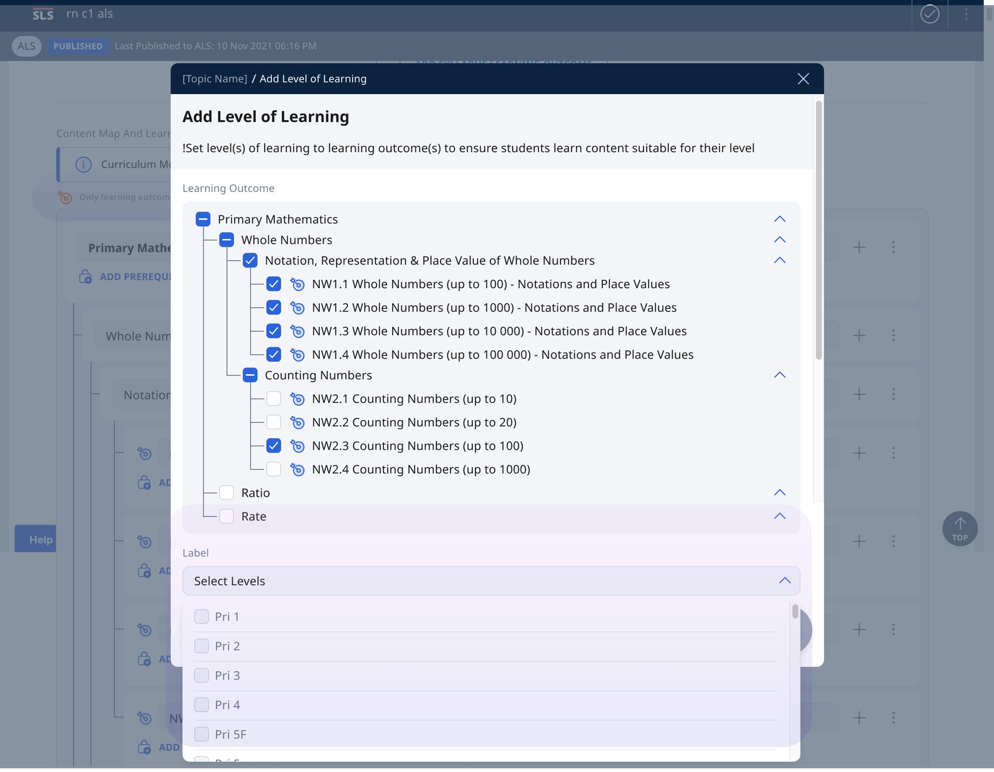
Task: Click the Curriculum Map info icon
Action: (x=83, y=165)
